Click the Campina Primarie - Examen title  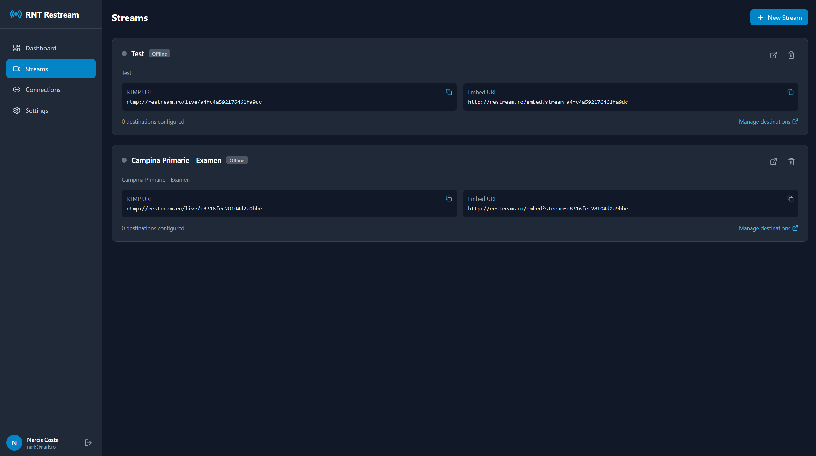point(176,160)
